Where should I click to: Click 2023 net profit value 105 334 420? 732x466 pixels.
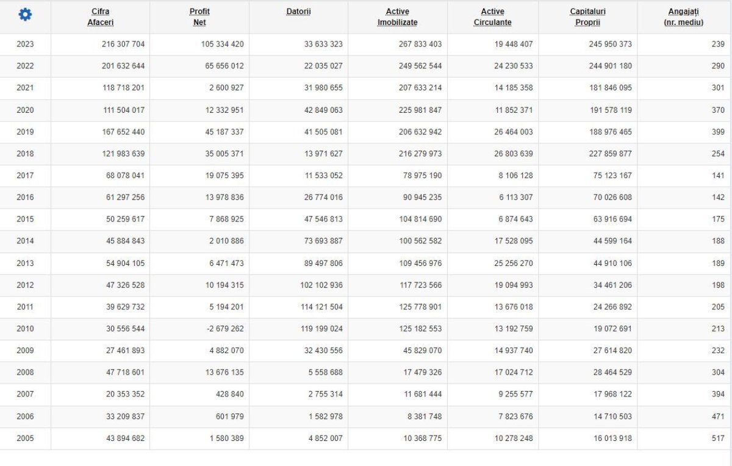[x=222, y=44]
